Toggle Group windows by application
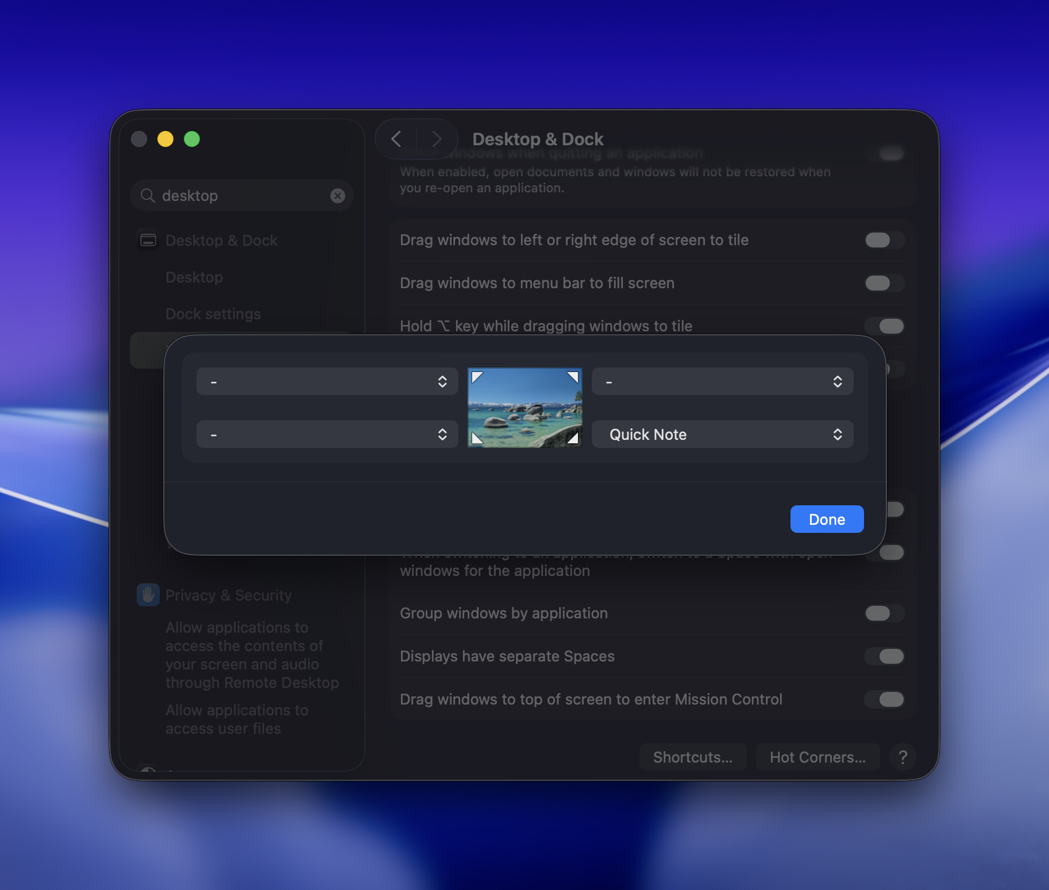 click(884, 613)
